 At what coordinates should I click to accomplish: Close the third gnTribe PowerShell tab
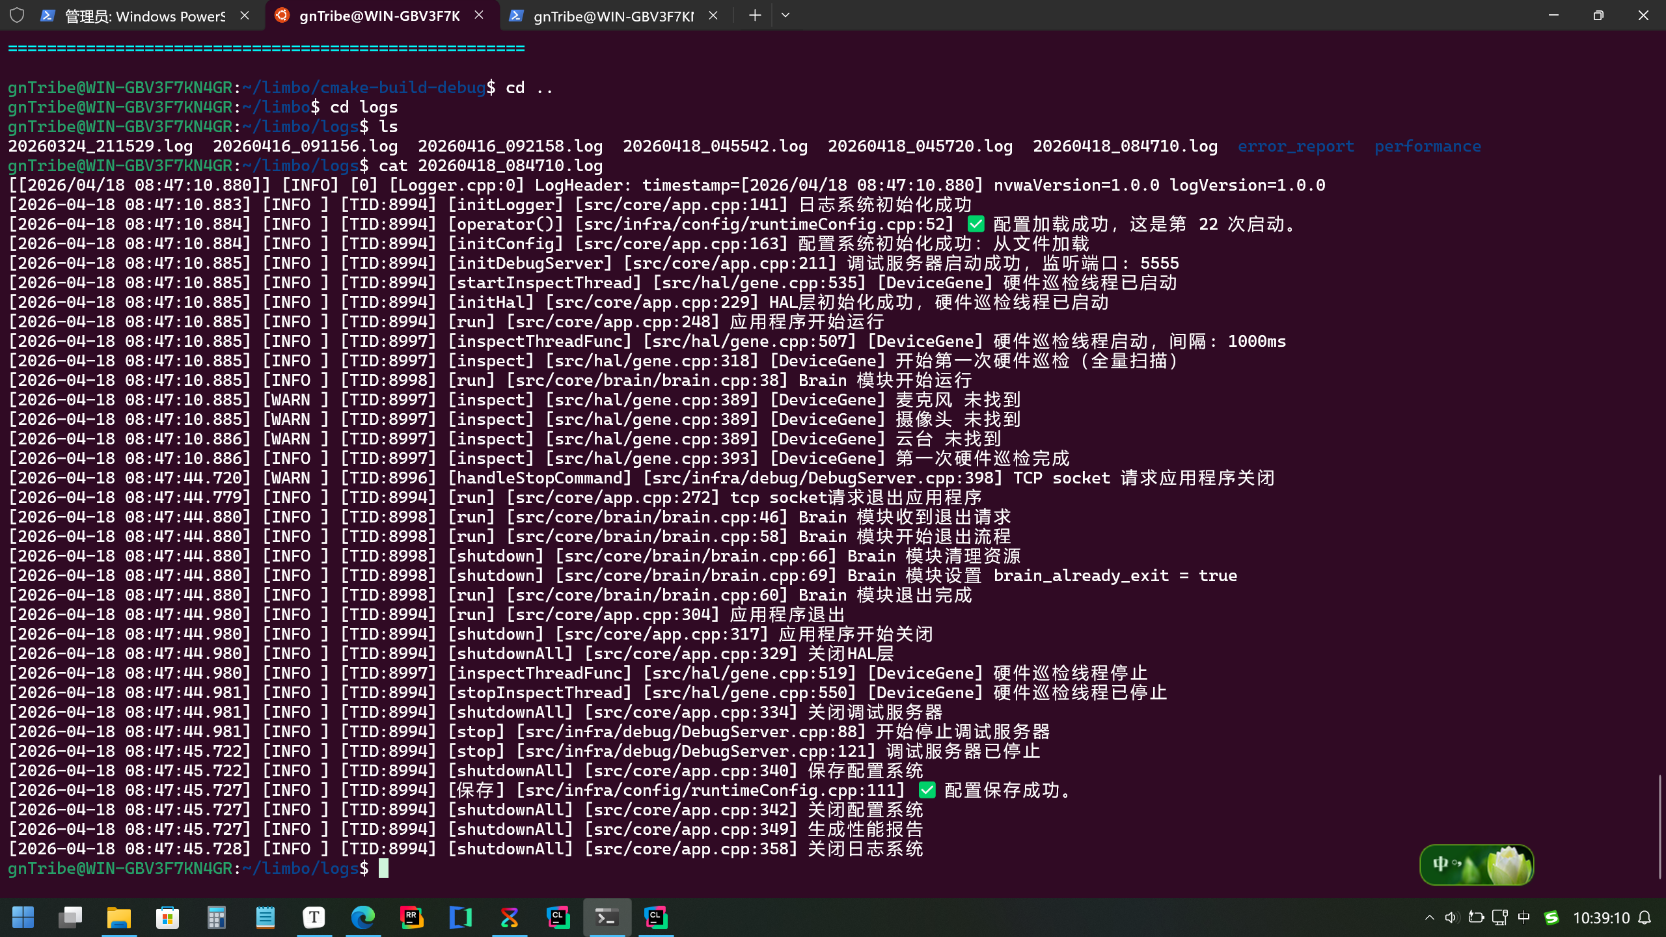pos(713,16)
